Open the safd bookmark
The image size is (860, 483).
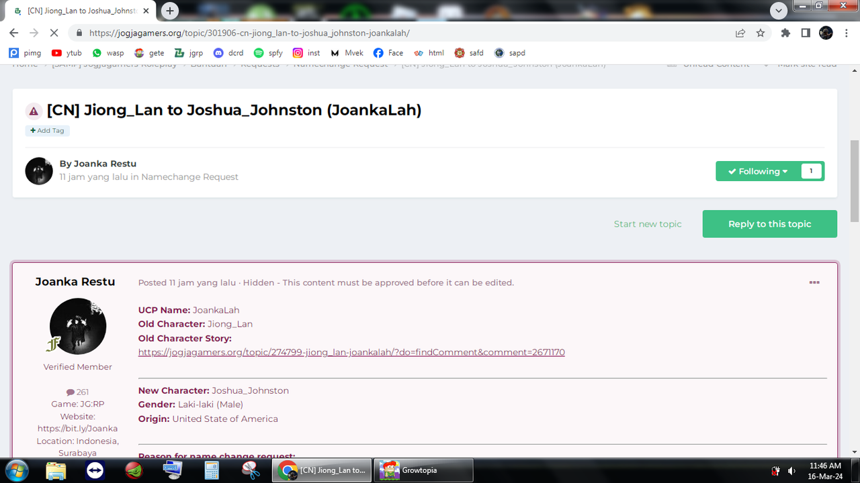click(469, 53)
